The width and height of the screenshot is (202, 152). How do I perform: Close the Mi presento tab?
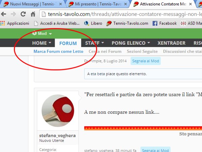125,4
